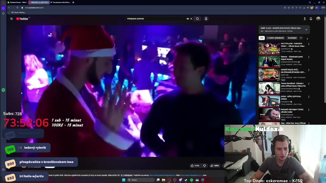This screenshot has height=183, width=326.
Task: Select the MikeJePan je zpět tab
Action: coord(38,2)
